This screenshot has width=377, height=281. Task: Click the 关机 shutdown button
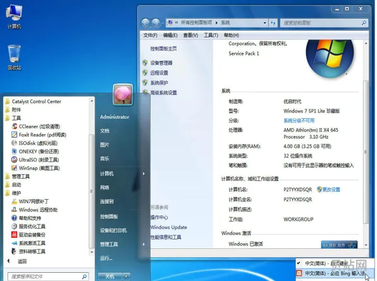(x=111, y=277)
